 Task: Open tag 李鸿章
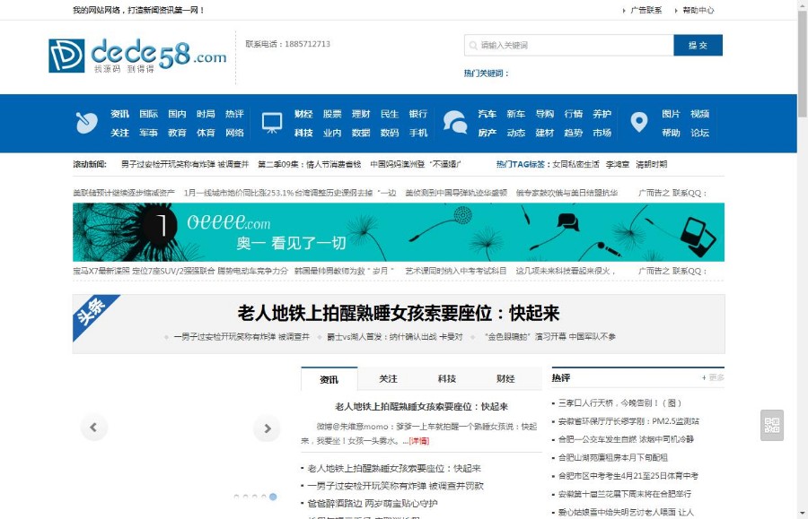pos(618,164)
